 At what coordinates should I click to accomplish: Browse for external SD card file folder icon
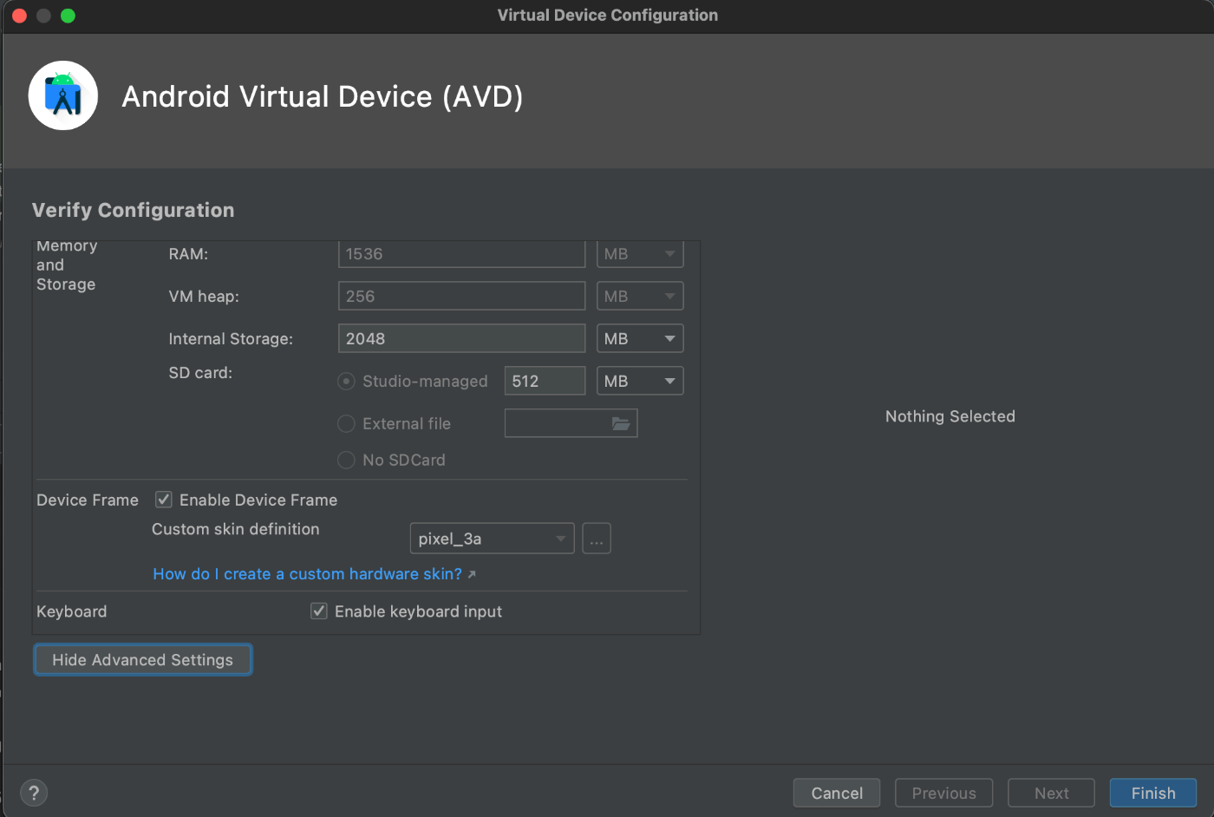621,423
